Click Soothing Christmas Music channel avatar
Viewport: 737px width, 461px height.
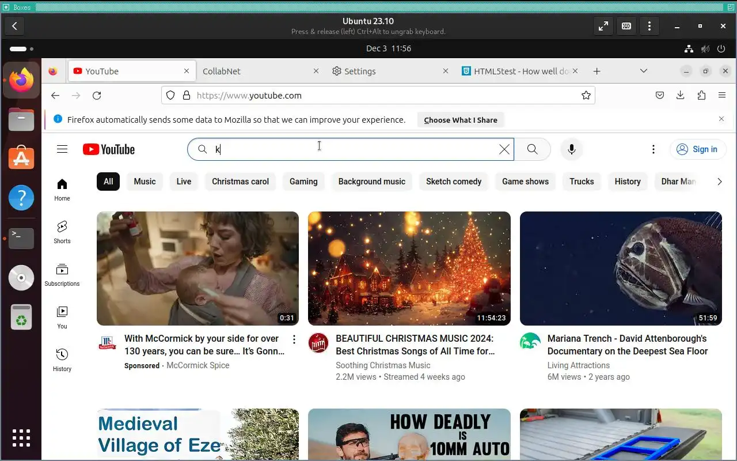click(318, 343)
